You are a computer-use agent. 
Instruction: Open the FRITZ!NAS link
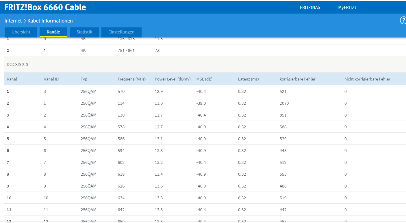coord(310,8)
